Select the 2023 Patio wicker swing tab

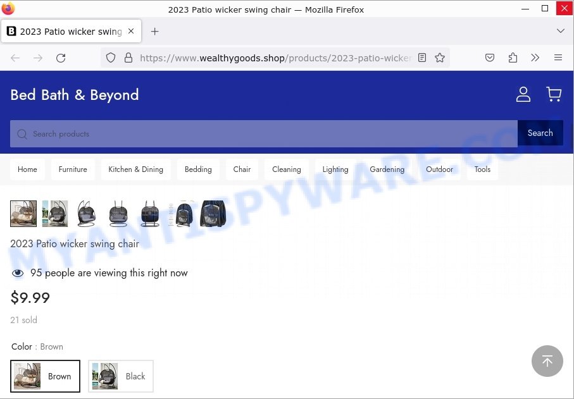click(x=72, y=32)
